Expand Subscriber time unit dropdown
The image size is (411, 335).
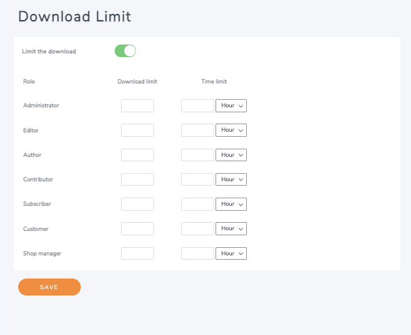pyautogui.click(x=231, y=204)
